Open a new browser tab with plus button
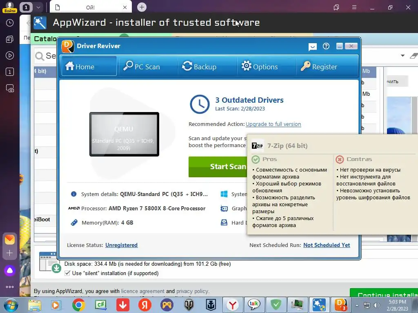The width and height of the screenshot is (418, 313). [x=142, y=7]
